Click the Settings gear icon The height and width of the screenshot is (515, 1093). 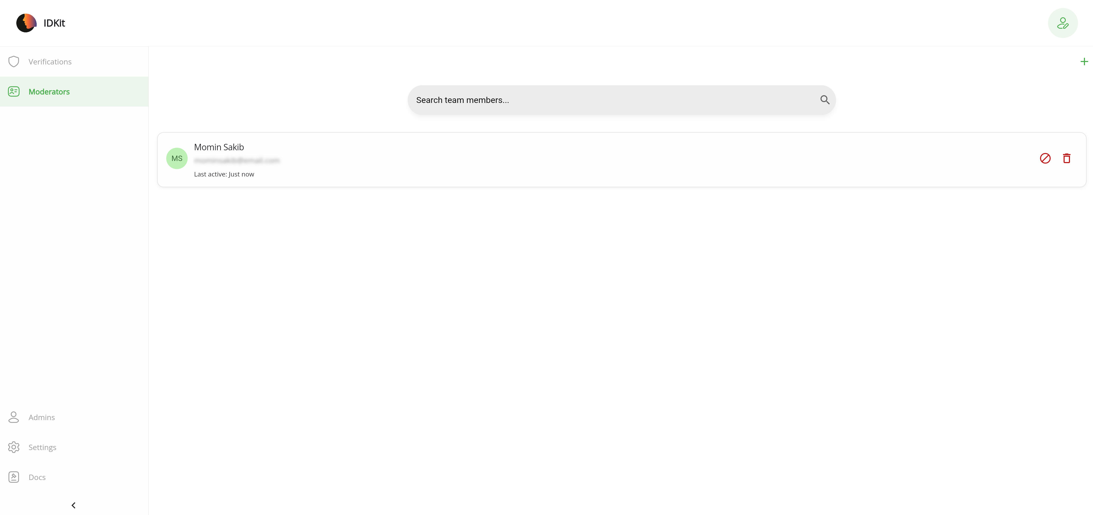(14, 447)
